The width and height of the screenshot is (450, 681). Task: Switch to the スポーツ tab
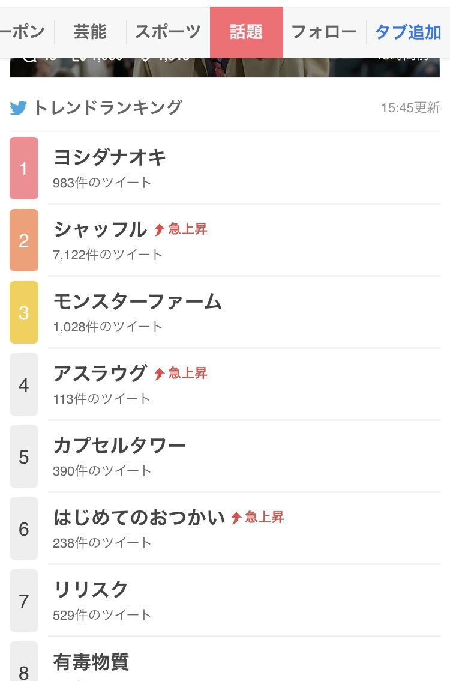click(168, 32)
